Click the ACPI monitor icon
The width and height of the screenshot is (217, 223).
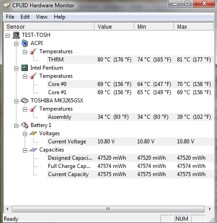point(25,43)
